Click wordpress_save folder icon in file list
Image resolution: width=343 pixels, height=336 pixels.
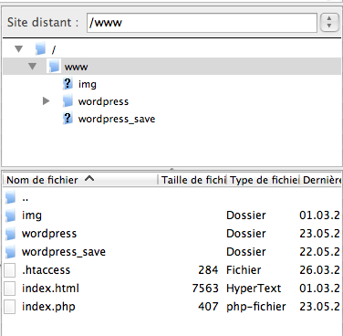point(10,252)
